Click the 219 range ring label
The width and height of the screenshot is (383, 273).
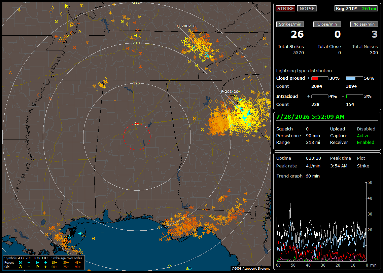(136, 43)
